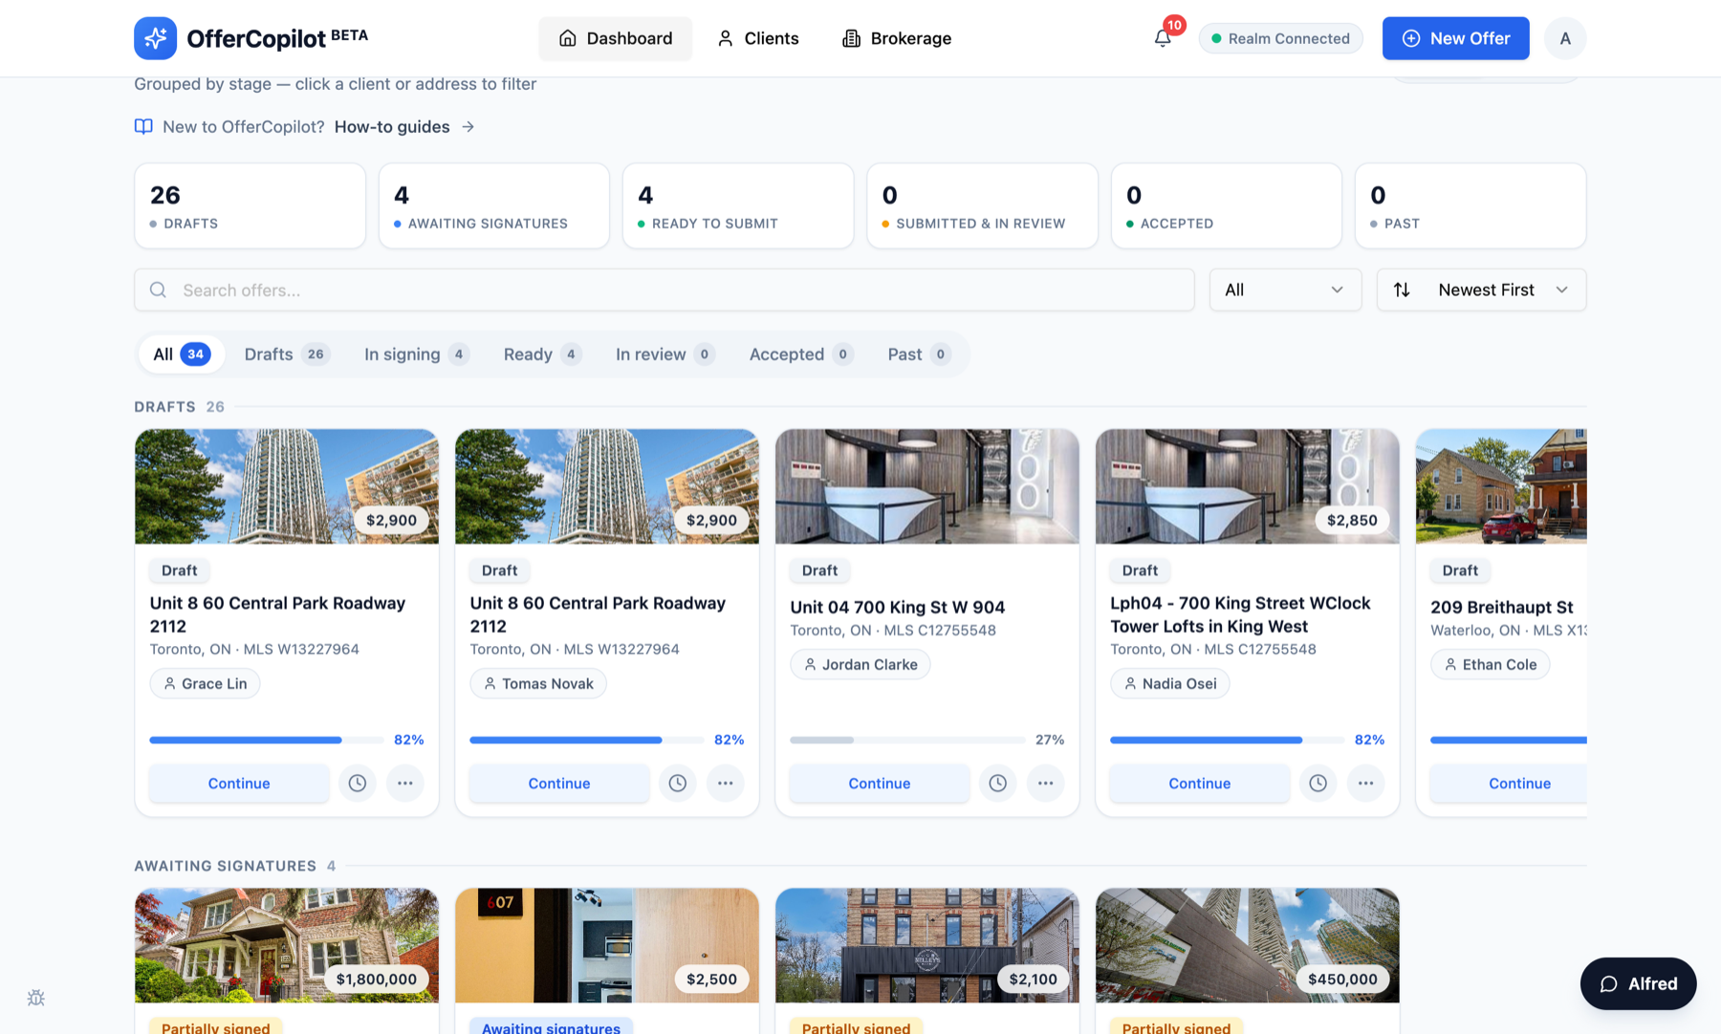Image resolution: width=1721 pixels, height=1034 pixels.
Task: Click the sort arrows icon
Action: [x=1402, y=290]
